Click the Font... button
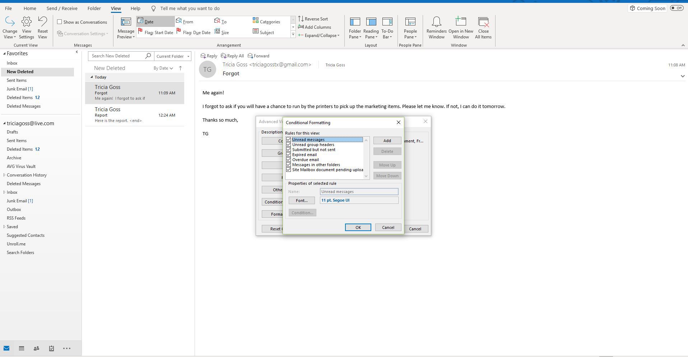This screenshot has width=688, height=357. 302,201
